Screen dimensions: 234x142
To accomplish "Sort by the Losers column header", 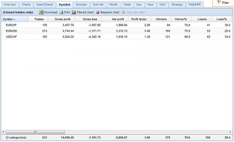I will point(201,19).
